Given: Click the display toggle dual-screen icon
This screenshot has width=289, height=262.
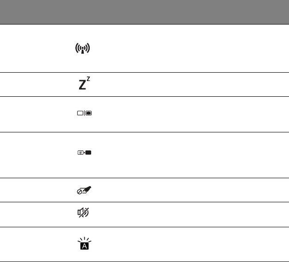Looking at the screenshot, I should click(x=85, y=114).
